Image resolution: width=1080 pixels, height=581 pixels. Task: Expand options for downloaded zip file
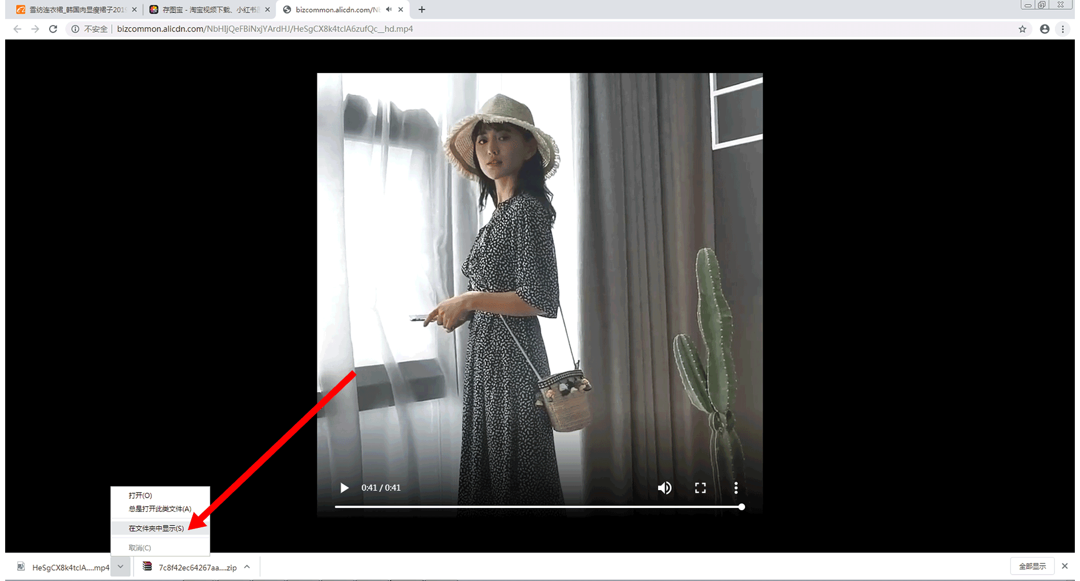[247, 567]
